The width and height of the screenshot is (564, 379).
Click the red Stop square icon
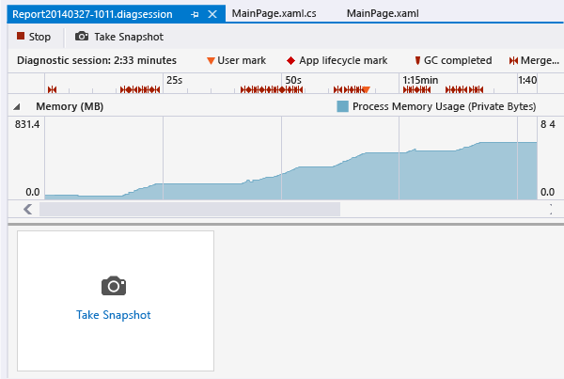click(x=21, y=36)
